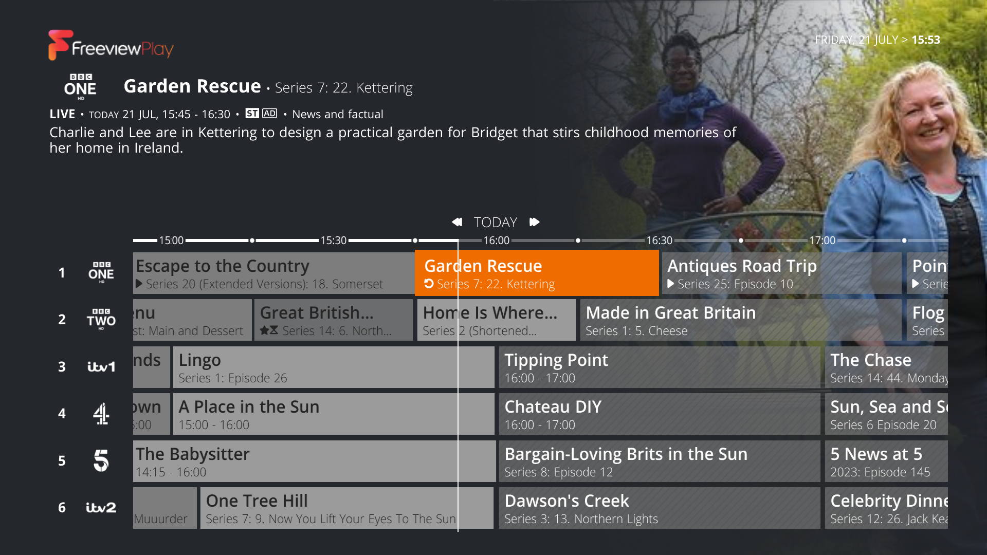
Task: Open partially visible Muuurder tile on ITV2
Action: point(164,508)
